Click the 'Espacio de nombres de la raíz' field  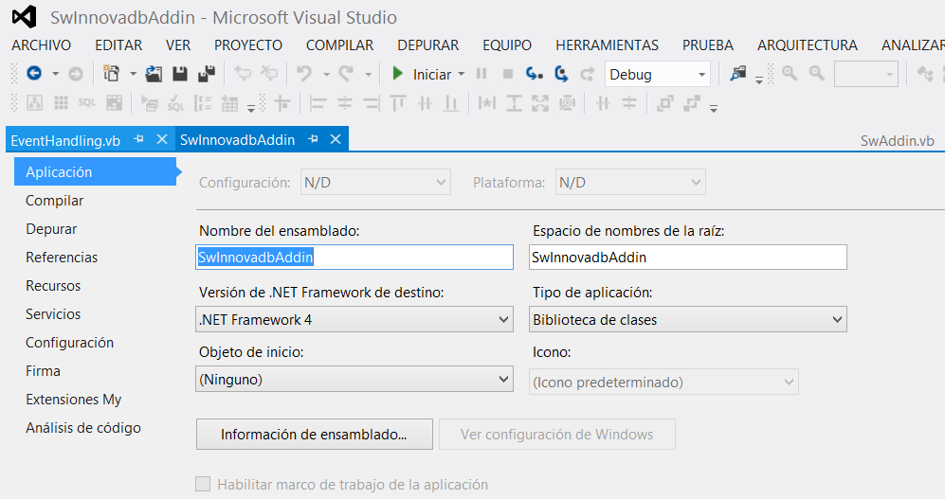[687, 257]
